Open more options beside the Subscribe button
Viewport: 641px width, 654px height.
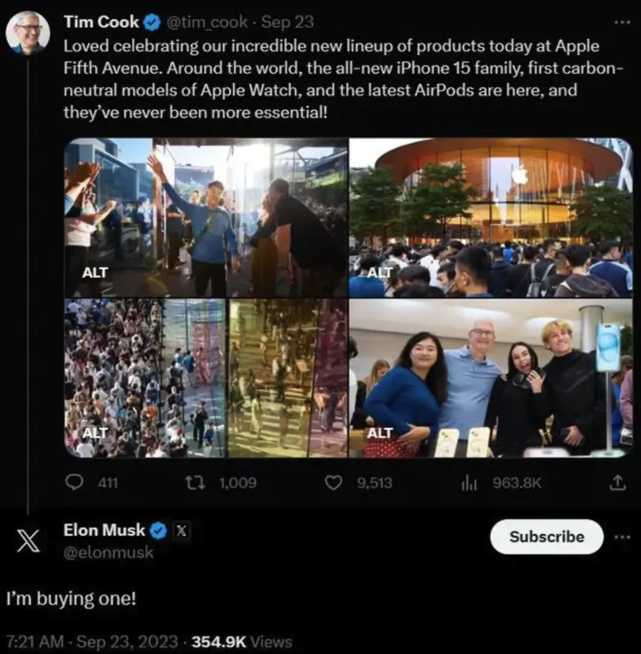tap(622, 537)
